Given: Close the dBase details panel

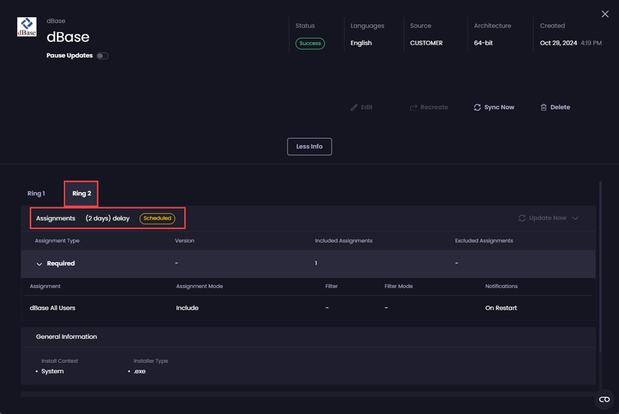Looking at the screenshot, I should coord(604,14).
